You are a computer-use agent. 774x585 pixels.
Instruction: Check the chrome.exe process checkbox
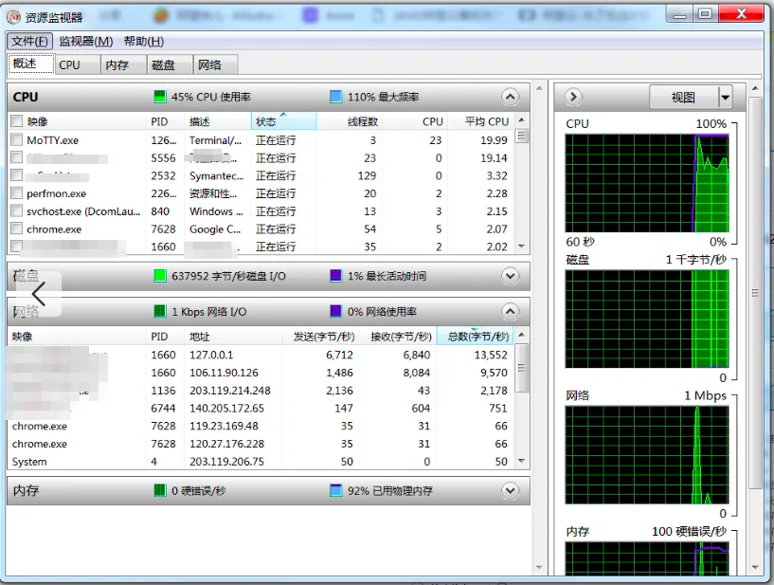[16, 229]
